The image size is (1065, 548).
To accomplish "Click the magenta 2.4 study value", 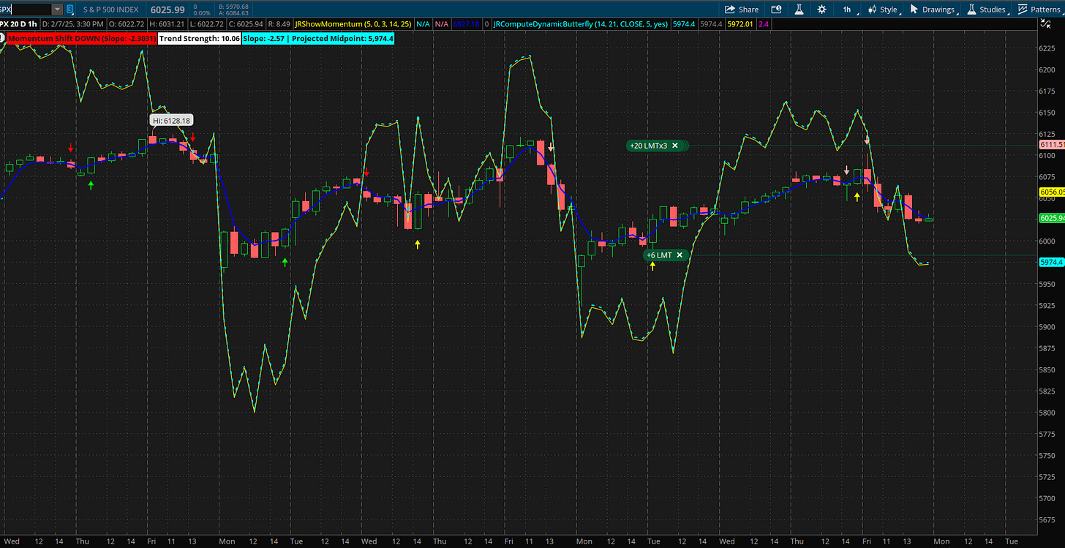I will 763,24.
